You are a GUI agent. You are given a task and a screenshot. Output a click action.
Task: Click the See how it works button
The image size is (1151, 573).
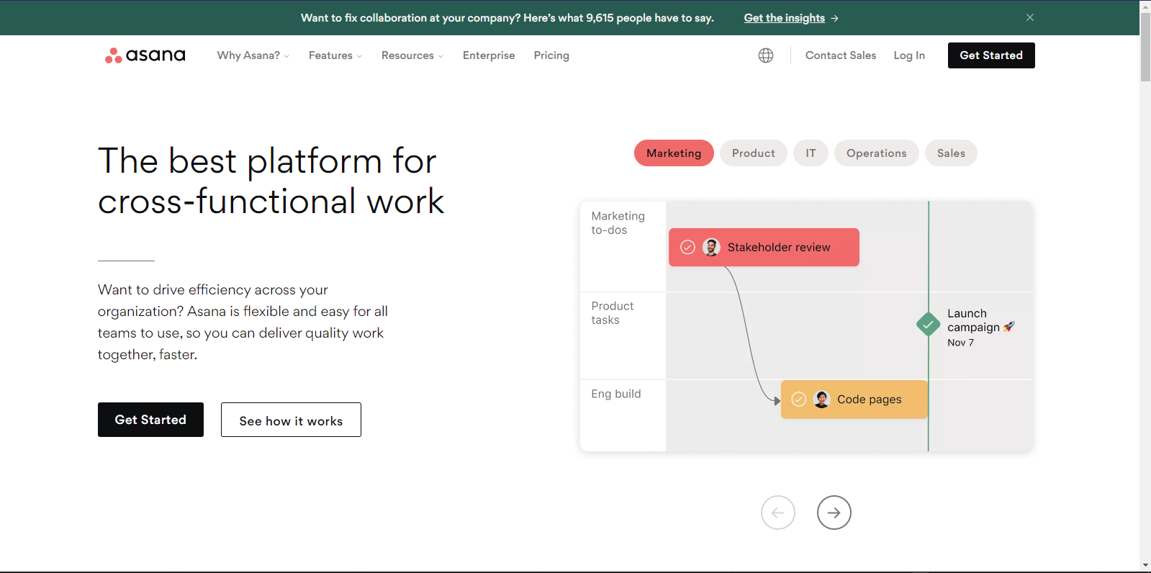(x=291, y=420)
